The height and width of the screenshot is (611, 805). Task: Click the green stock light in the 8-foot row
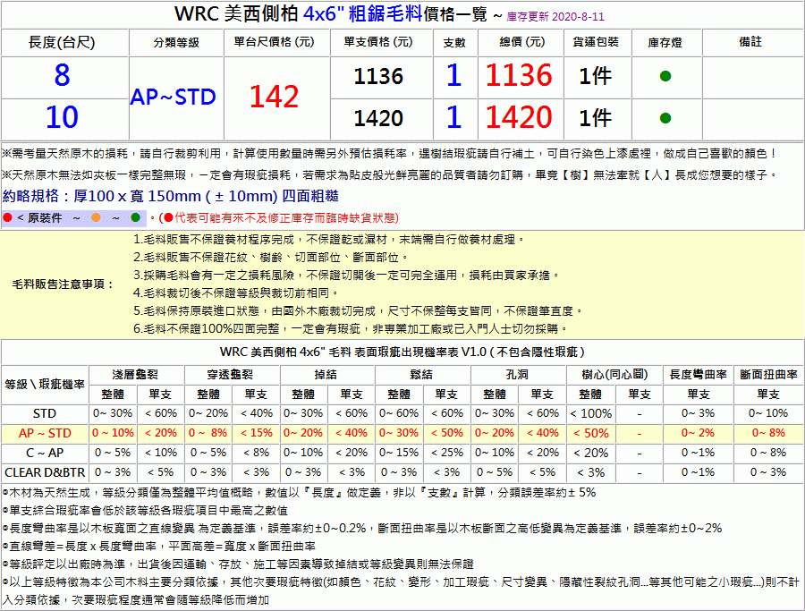click(x=665, y=77)
